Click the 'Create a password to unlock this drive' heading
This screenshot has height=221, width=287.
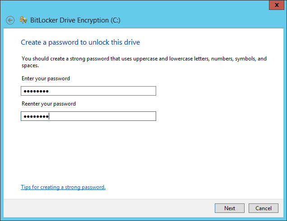80,42
